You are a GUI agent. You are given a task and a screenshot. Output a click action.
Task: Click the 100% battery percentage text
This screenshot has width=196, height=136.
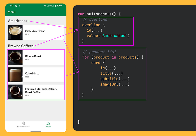60,6
